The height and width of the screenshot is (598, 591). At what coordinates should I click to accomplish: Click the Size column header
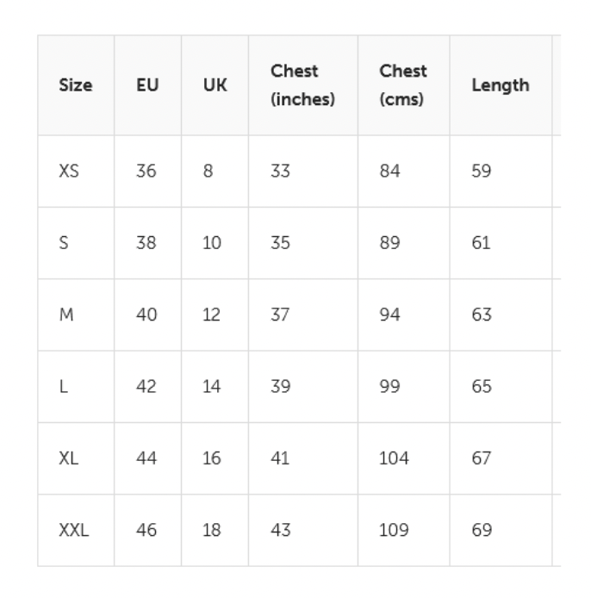point(76,85)
